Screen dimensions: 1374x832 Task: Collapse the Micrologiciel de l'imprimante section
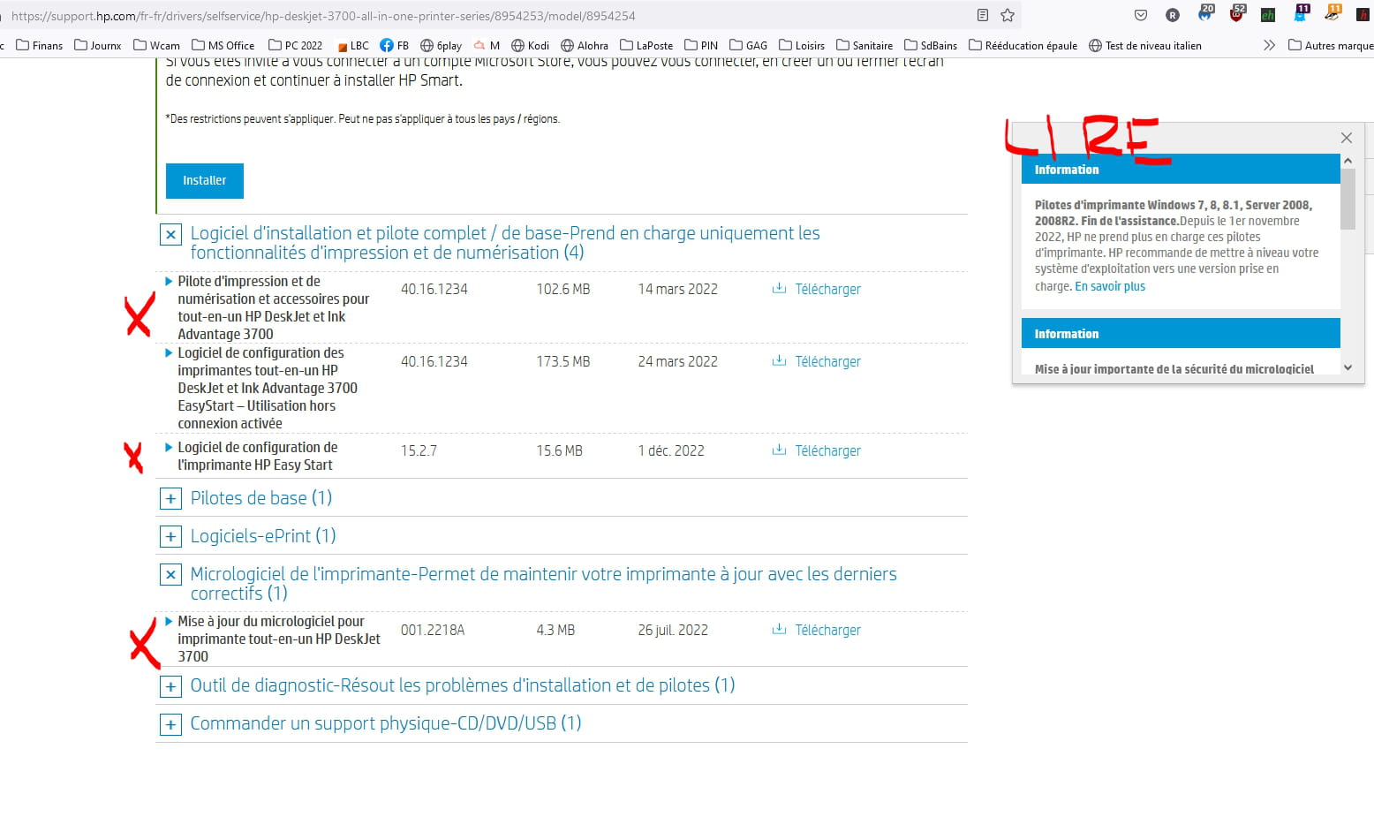[x=170, y=575]
